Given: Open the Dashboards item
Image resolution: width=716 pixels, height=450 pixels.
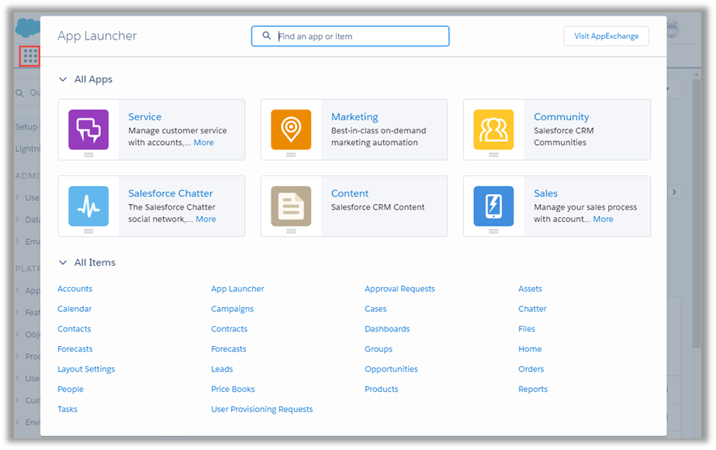Looking at the screenshot, I should pyautogui.click(x=387, y=329).
